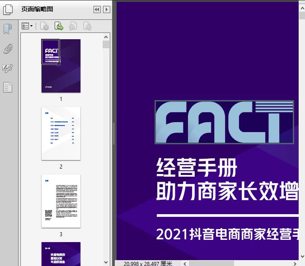
Task: Open the thumbnail options dropdown menu
Action: (27, 26)
